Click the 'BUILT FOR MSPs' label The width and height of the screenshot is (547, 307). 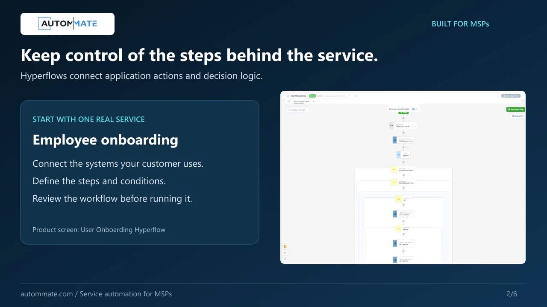click(460, 24)
